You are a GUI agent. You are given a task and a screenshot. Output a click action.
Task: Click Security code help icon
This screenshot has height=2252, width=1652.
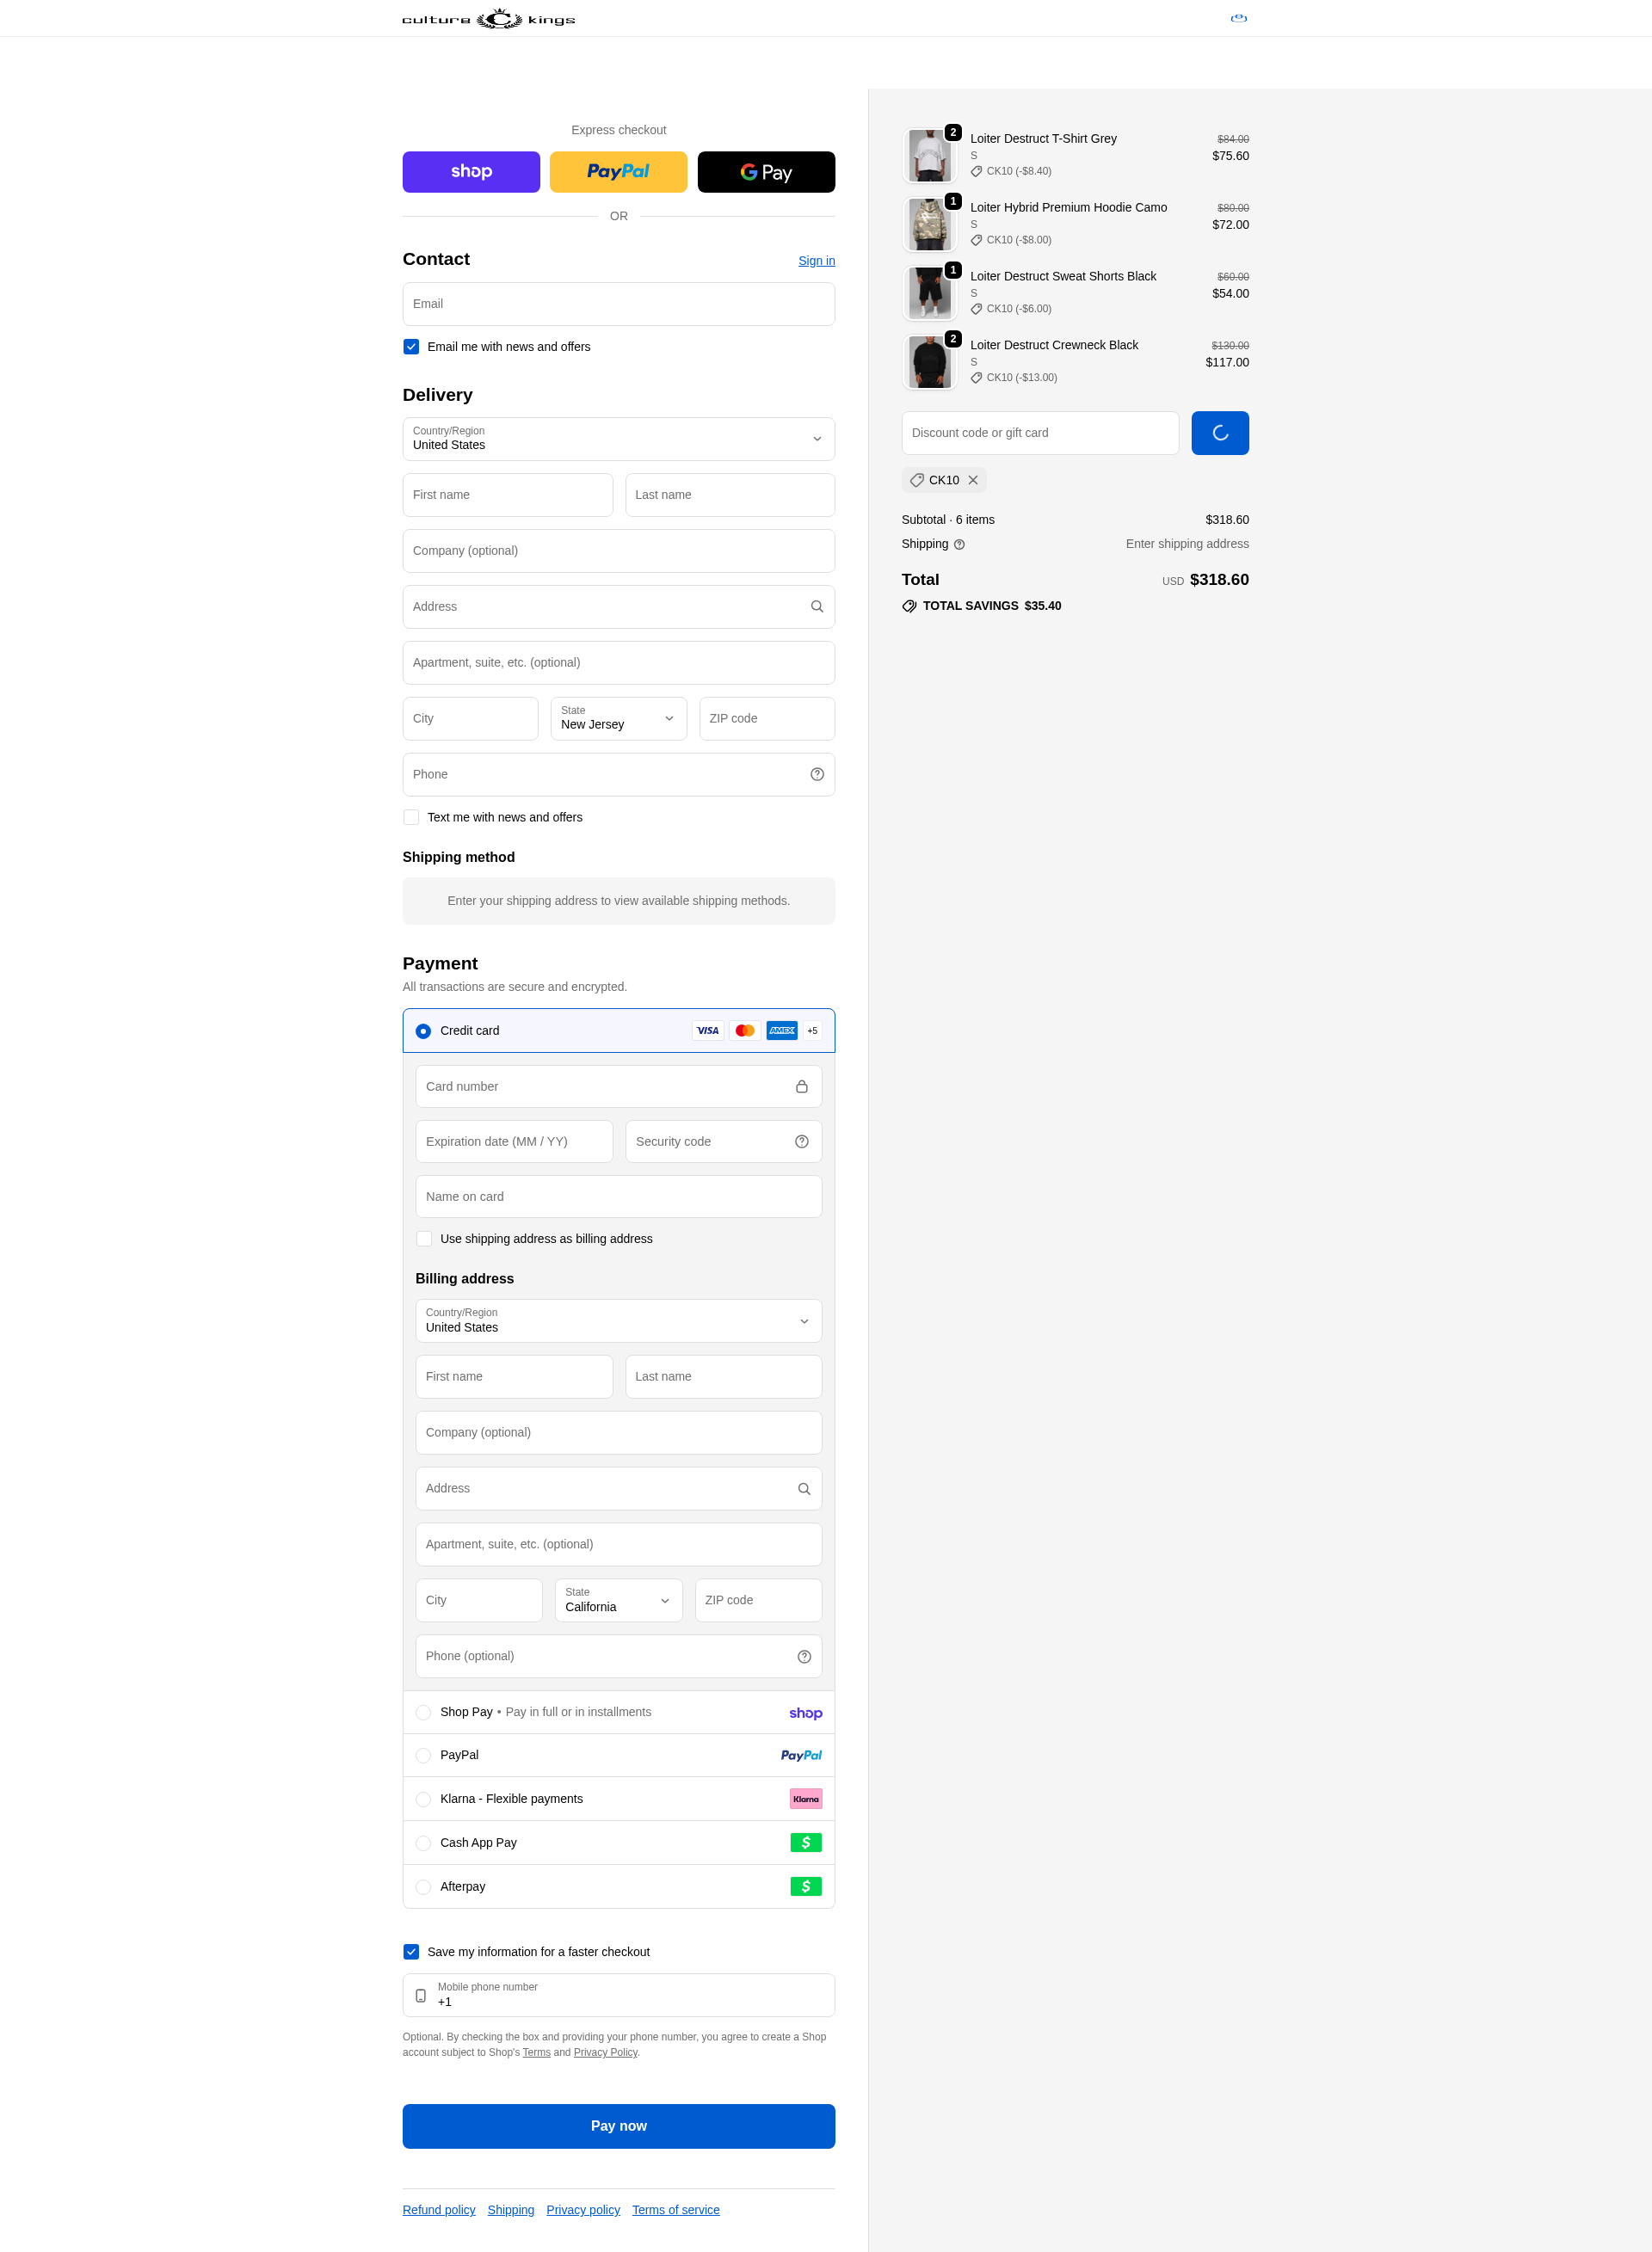(x=801, y=1141)
